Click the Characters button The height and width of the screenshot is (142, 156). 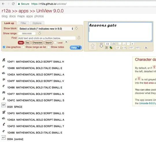pos(37,43)
